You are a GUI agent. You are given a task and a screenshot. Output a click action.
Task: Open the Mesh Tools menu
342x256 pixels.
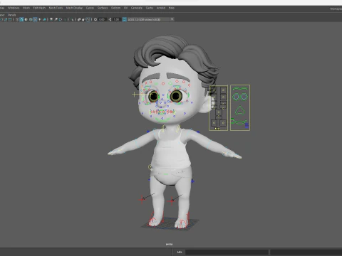tap(56, 8)
